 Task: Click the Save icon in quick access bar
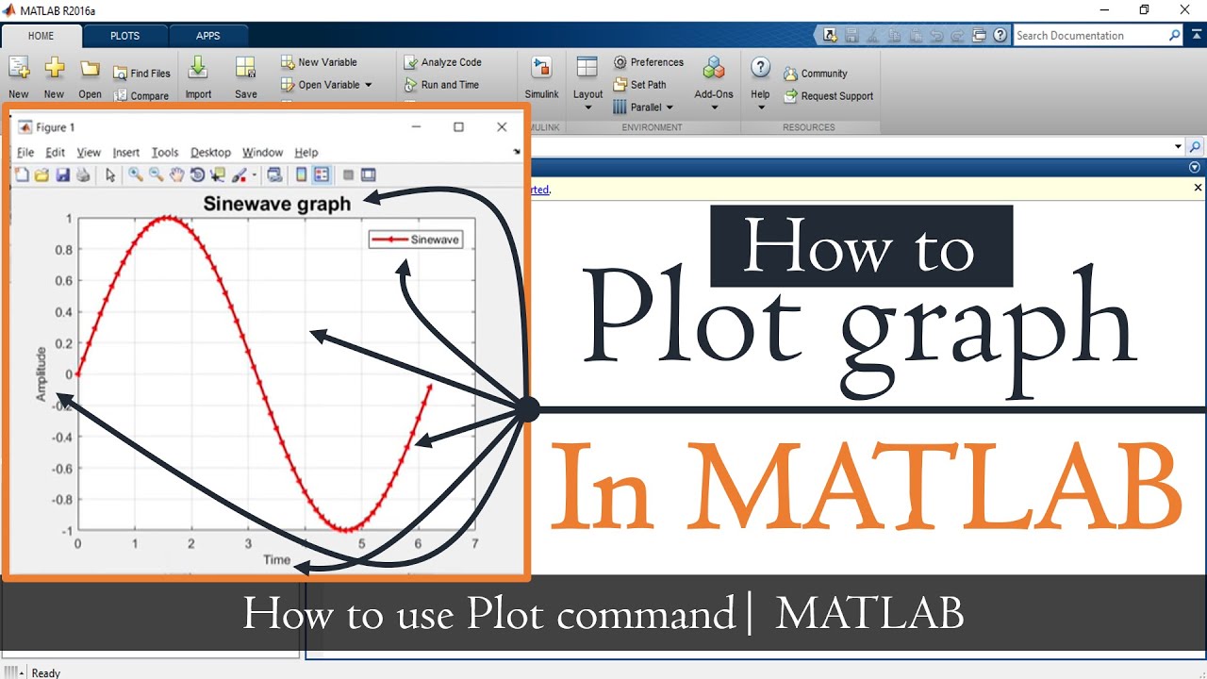click(x=852, y=36)
